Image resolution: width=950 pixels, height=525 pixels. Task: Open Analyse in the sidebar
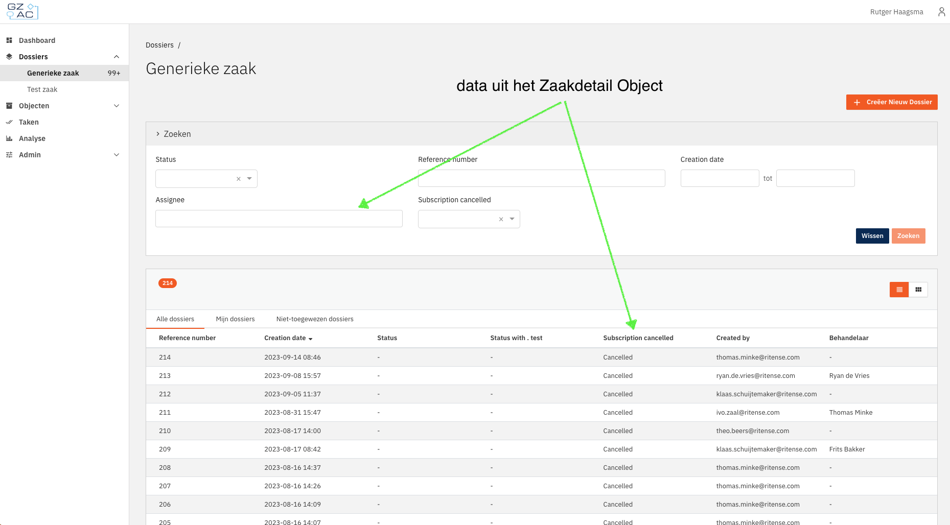(32, 138)
